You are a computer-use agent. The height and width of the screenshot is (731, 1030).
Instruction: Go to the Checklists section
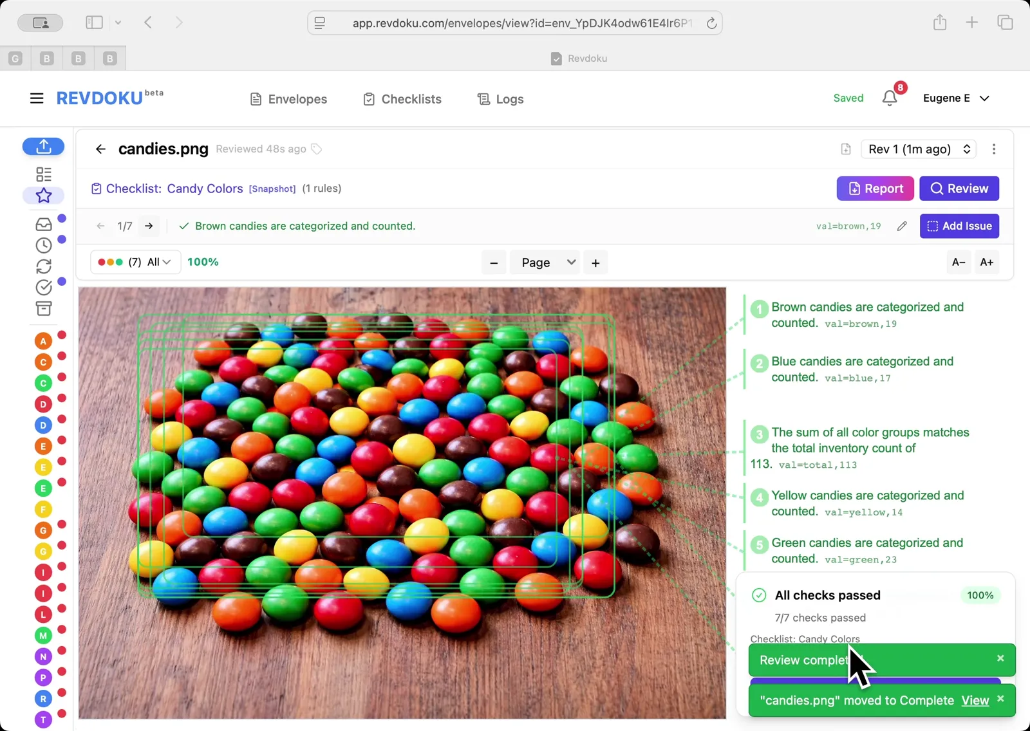[x=402, y=99]
